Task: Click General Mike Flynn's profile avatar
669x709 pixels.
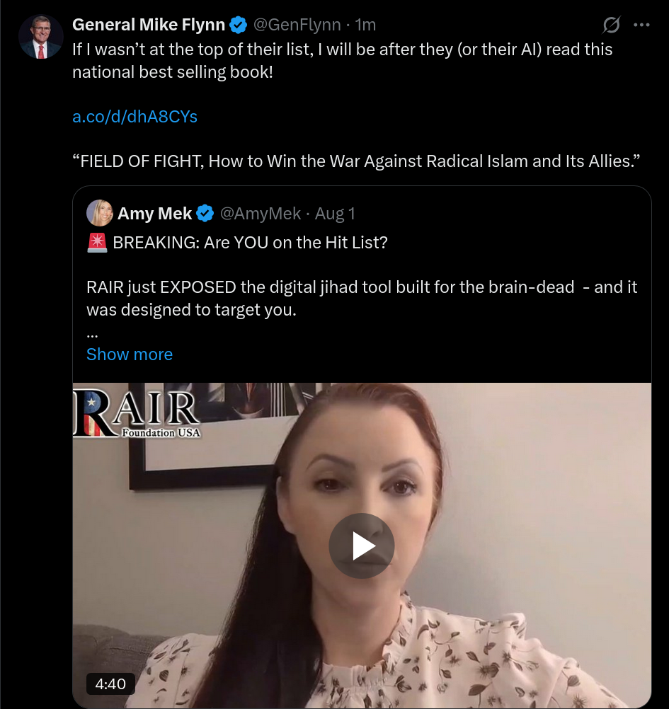Action: tap(41, 37)
